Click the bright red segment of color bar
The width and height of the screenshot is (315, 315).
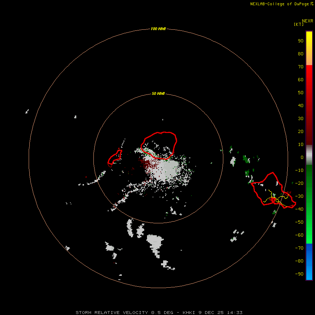[x=309, y=105]
